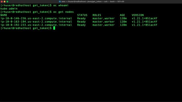Click the version v1.21.1+051ac4f of node ip-10-0-146-236

(144, 18)
